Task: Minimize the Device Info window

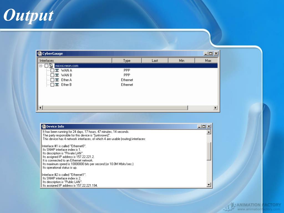Action: click(199, 126)
